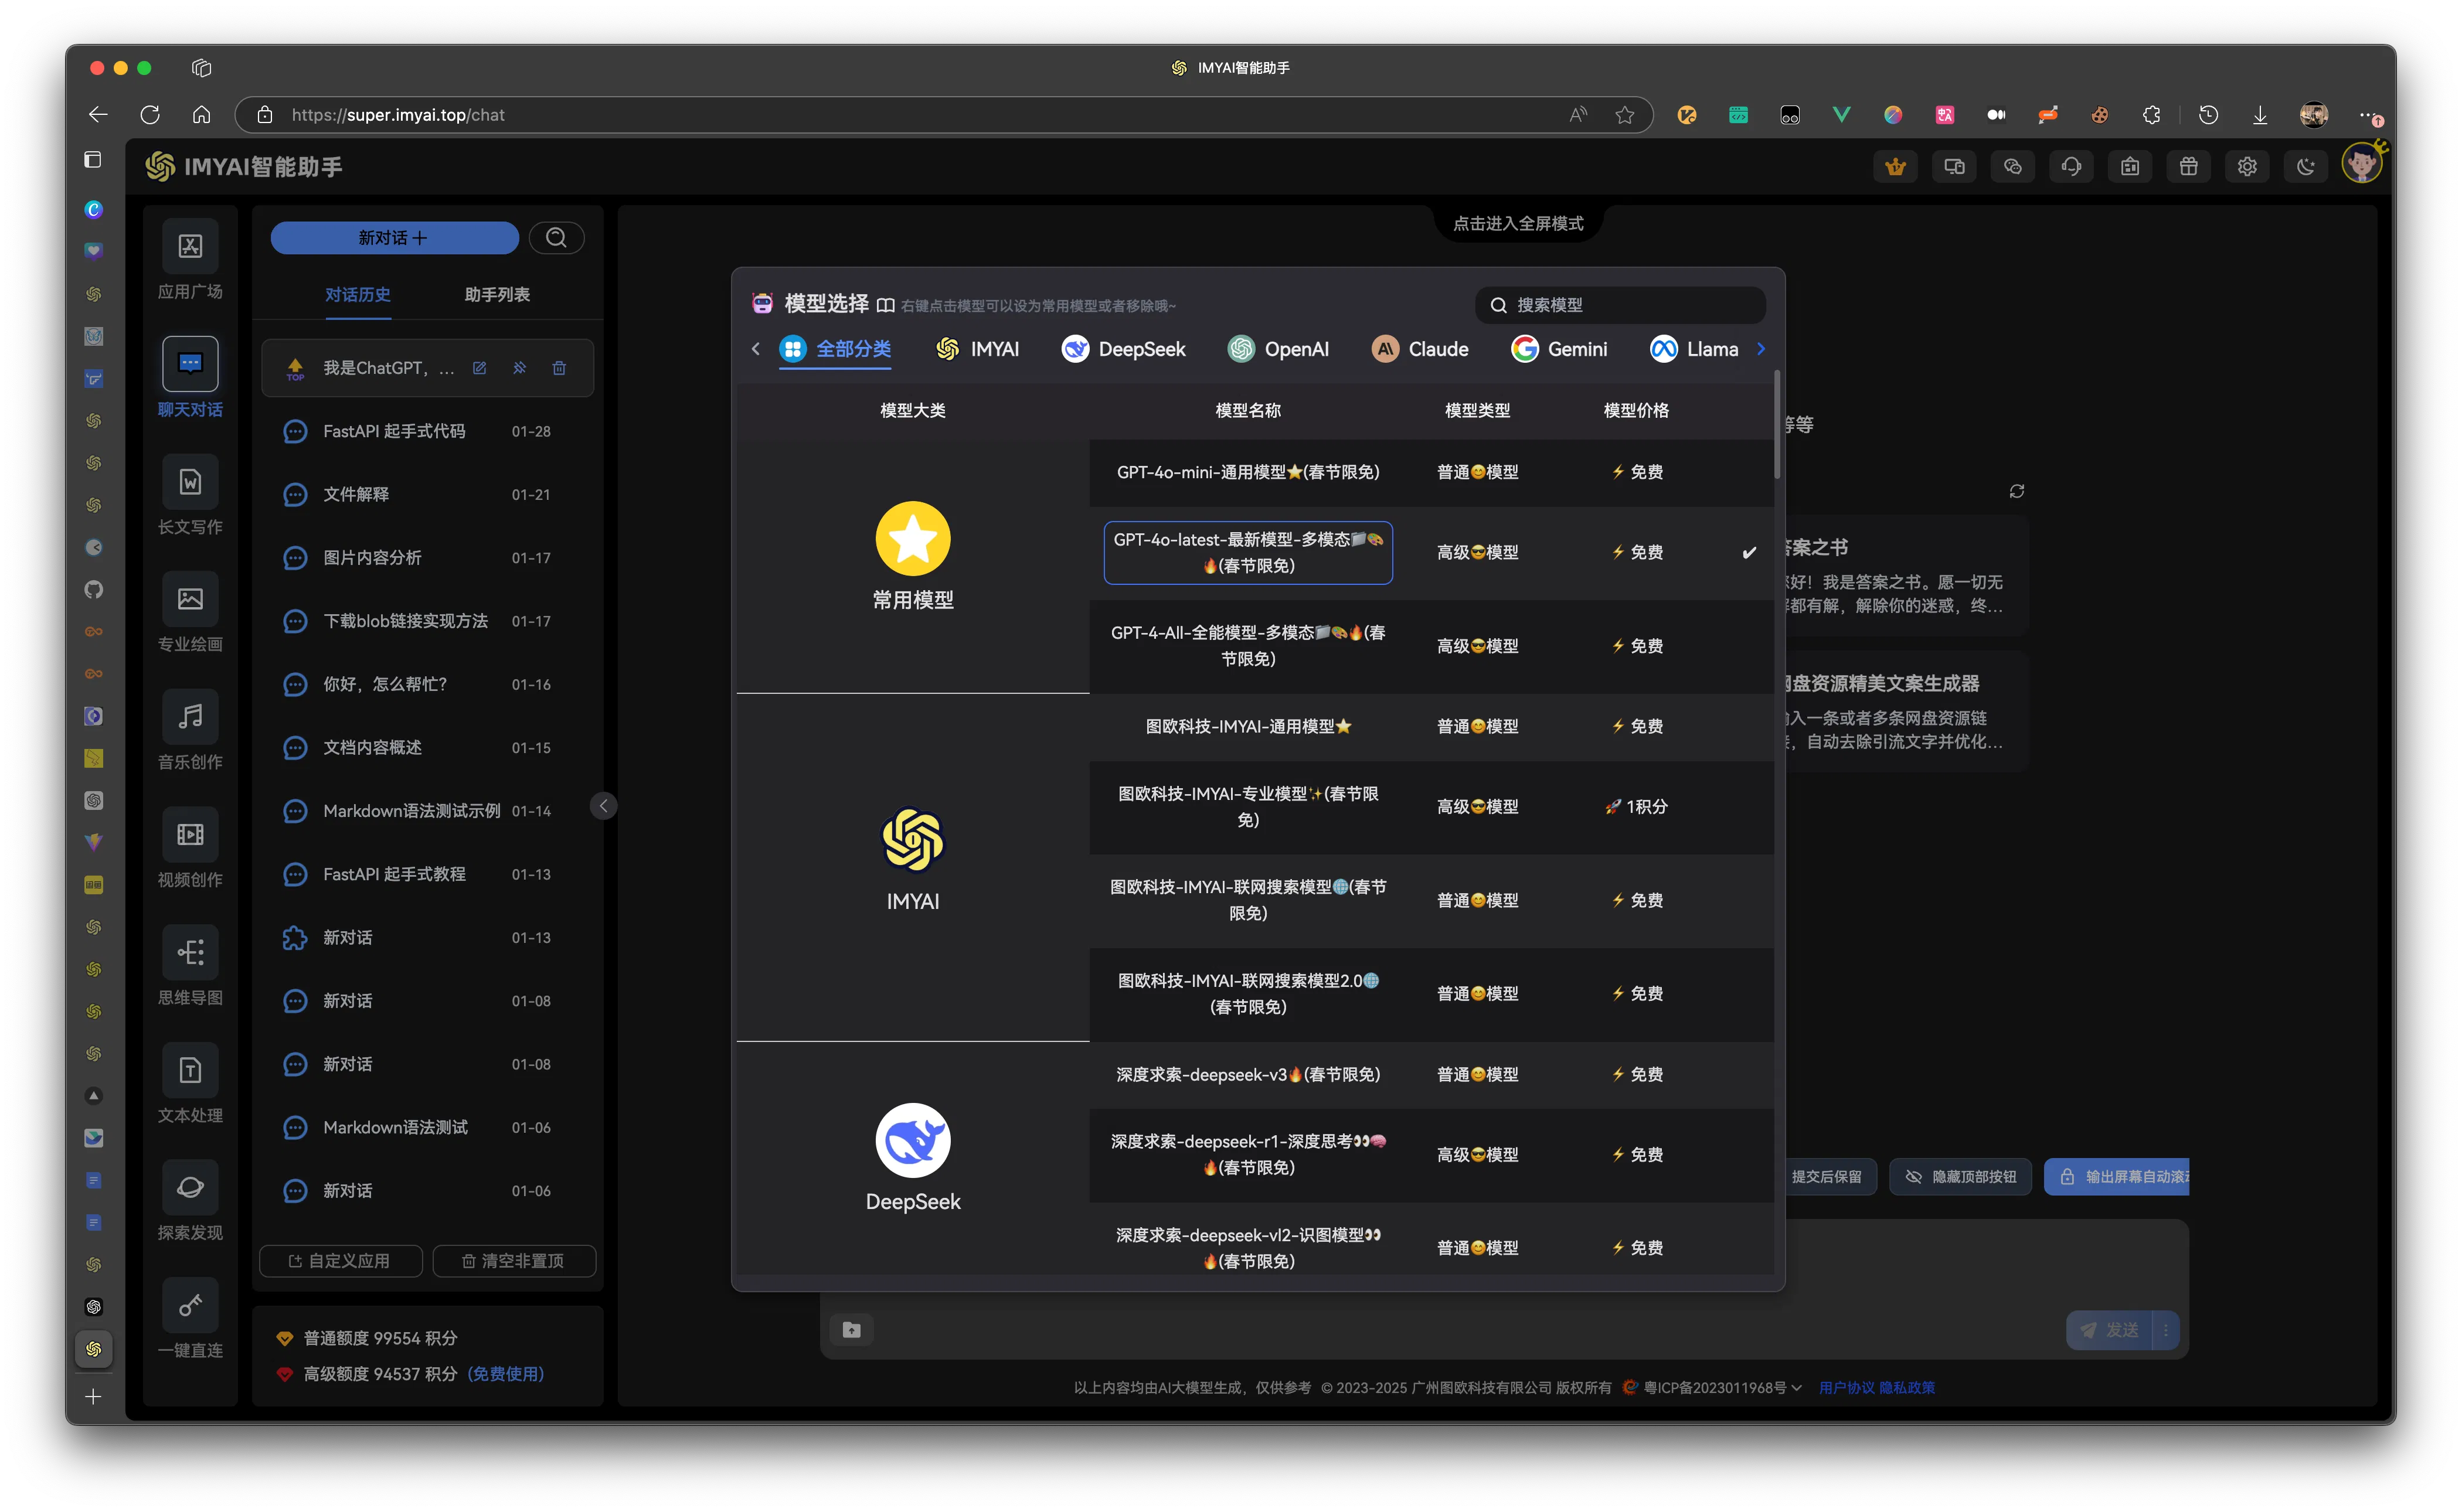The image size is (2462, 1512).
Task: Collapse the conversation sidebar with arrow handle
Action: (603, 806)
